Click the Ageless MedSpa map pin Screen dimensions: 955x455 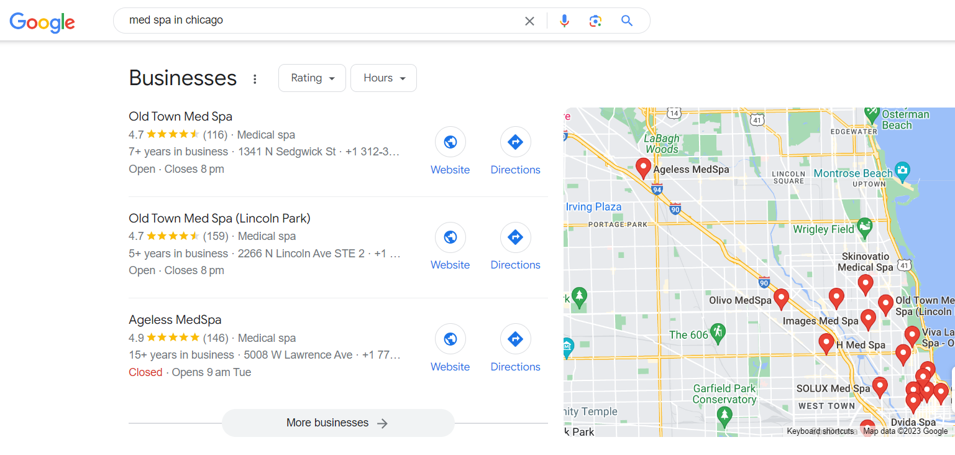(643, 167)
